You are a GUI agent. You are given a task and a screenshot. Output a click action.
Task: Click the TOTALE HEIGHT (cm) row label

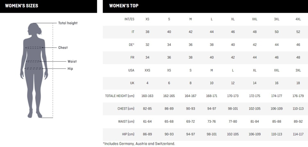pos(120,96)
